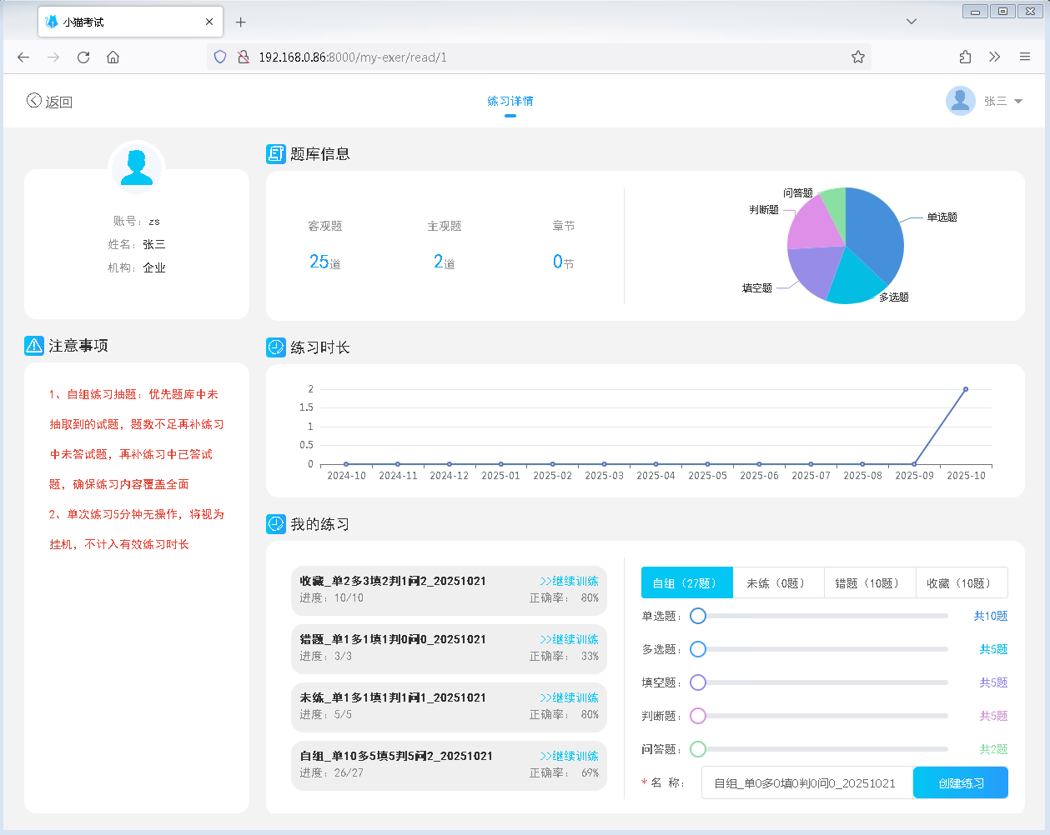Expand the list all tabs chevron
The image size is (1050, 835).
click(x=912, y=22)
